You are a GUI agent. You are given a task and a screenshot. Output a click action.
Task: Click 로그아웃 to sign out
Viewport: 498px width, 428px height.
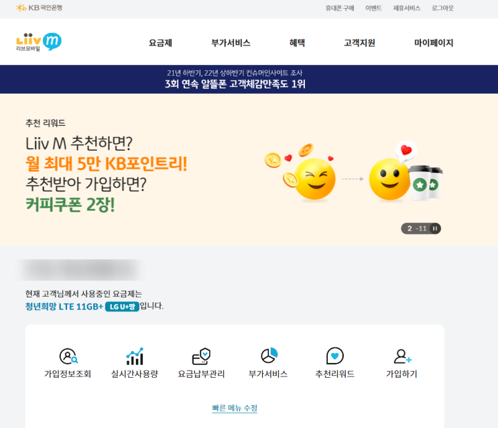pos(442,8)
